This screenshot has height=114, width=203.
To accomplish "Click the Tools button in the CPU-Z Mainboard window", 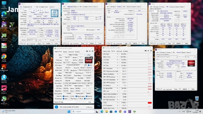I will tap(82, 43).
